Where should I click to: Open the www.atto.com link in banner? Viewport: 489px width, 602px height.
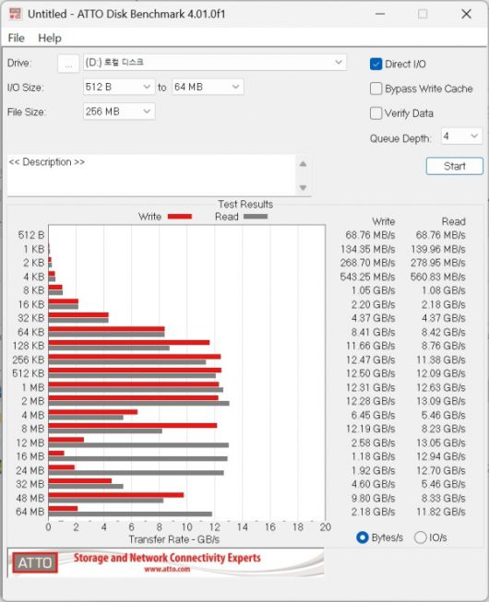pos(167,569)
